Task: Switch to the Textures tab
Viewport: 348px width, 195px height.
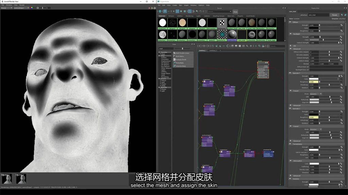Action: pos(170,16)
